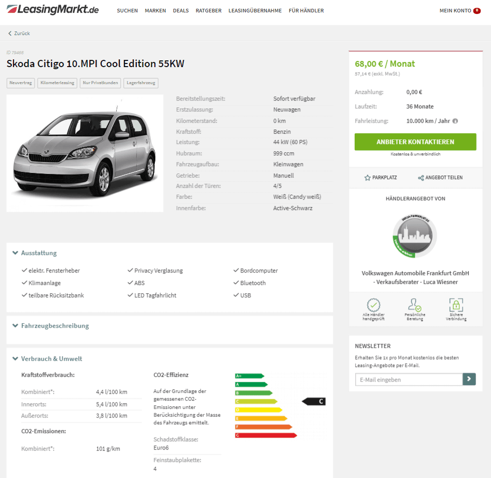Image resolution: width=491 pixels, height=478 pixels.
Task: Open the FÜR HÄNDLER page
Action: point(306,11)
